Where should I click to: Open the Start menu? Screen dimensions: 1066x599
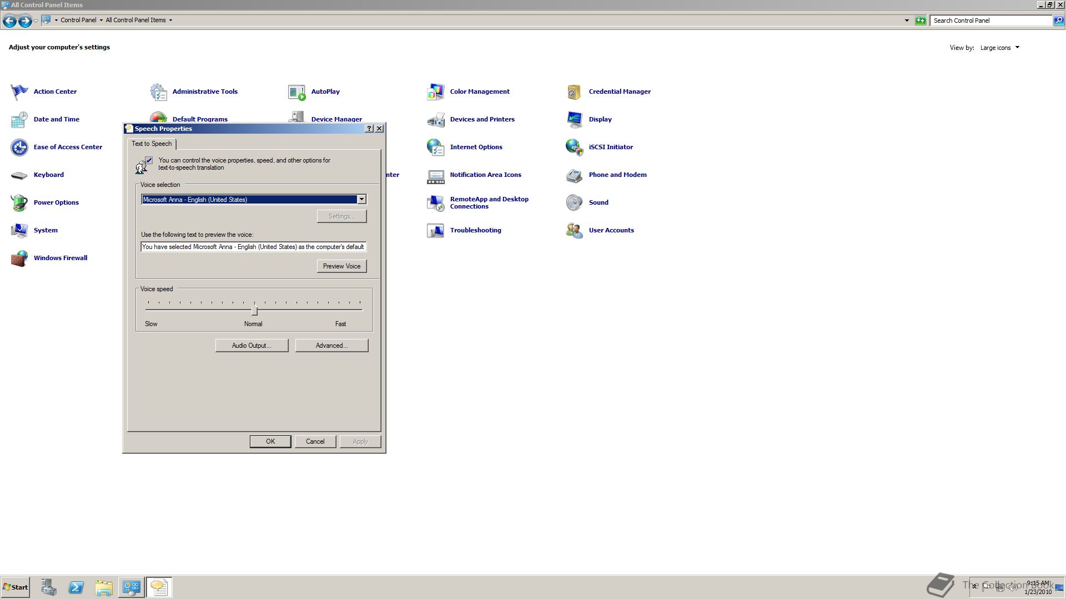[x=15, y=587]
